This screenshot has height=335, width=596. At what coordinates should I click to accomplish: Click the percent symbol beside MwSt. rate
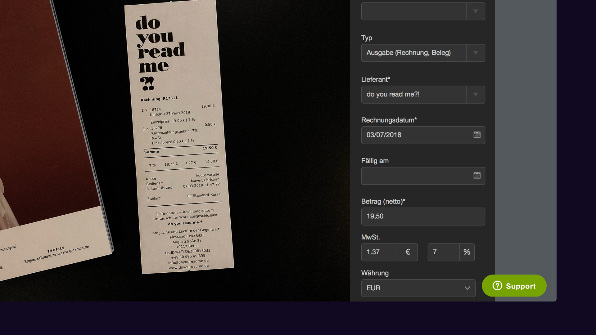467,252
